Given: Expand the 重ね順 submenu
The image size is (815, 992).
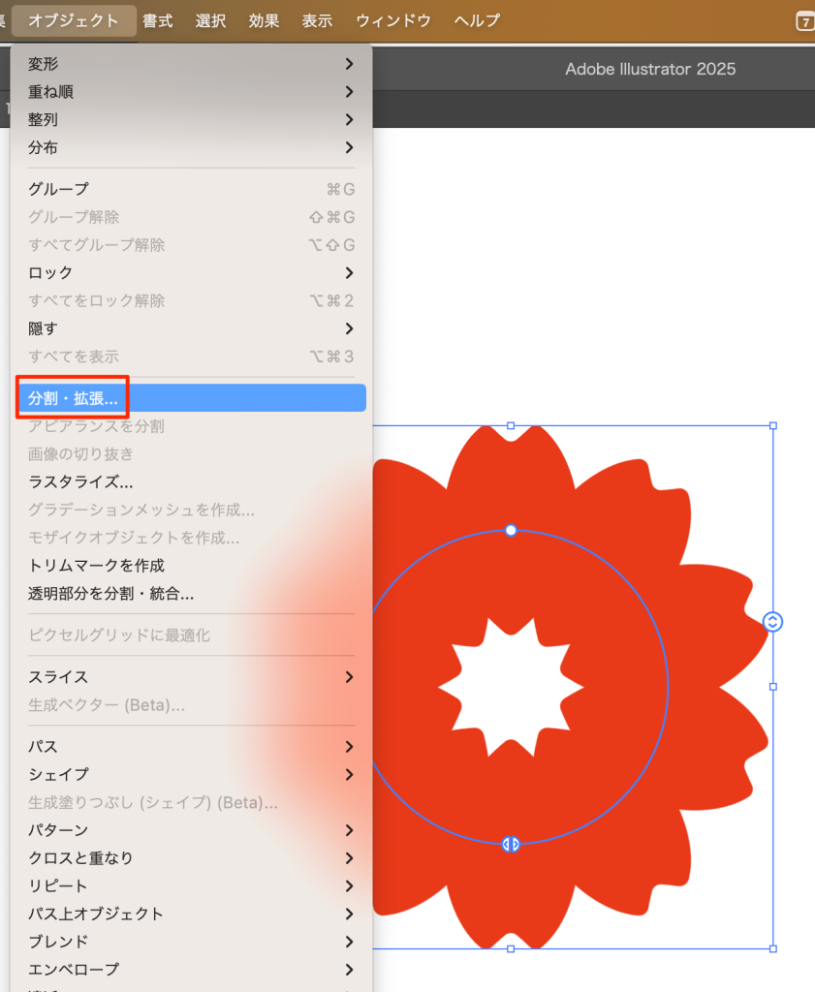Looking at the screenshot, I should pyautogui.click(x=191, y=92).
